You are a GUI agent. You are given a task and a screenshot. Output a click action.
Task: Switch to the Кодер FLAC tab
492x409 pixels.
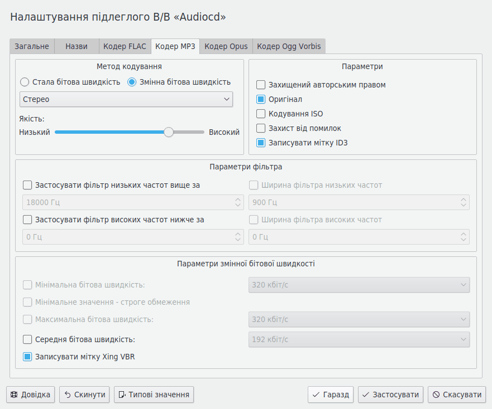125,46
